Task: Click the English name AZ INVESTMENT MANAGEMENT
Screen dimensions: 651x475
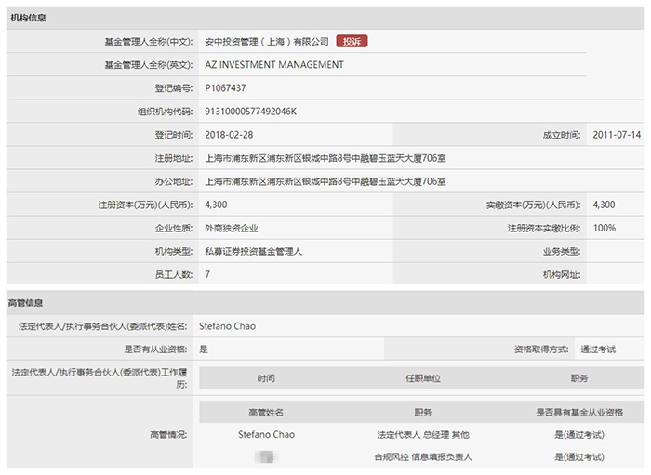Action: pos(274,65)
